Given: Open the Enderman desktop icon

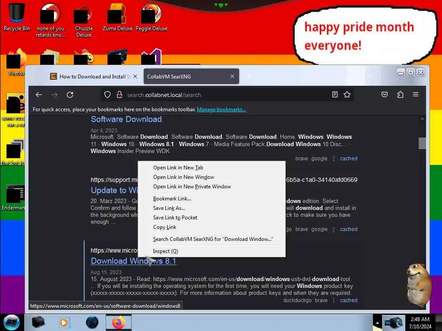Looking at the screenshot, I should click(13, 197).
